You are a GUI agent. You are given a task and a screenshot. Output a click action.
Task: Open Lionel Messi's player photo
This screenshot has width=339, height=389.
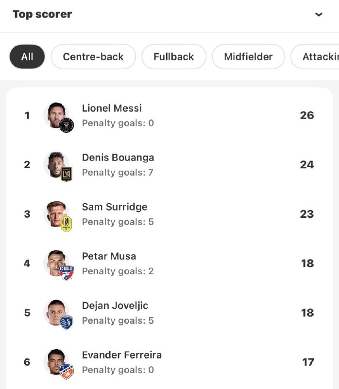click(54, 114)
